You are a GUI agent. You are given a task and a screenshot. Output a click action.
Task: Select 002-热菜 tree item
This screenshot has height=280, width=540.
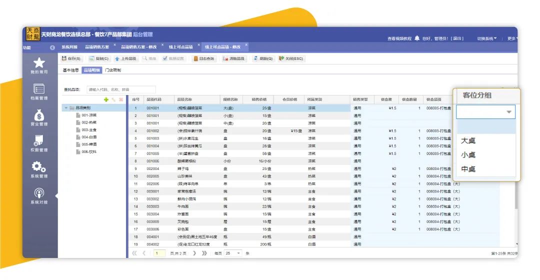click(x=89, y=122)
